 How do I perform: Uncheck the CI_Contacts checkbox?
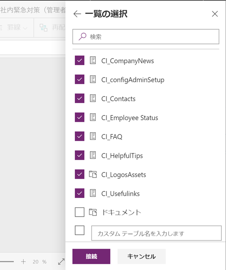pyautogui.click(x=79, y=98)
